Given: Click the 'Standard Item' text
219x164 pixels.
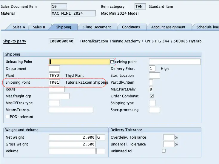Looking at the screenshot, I should pyautogui.click(x=161, y=7).
